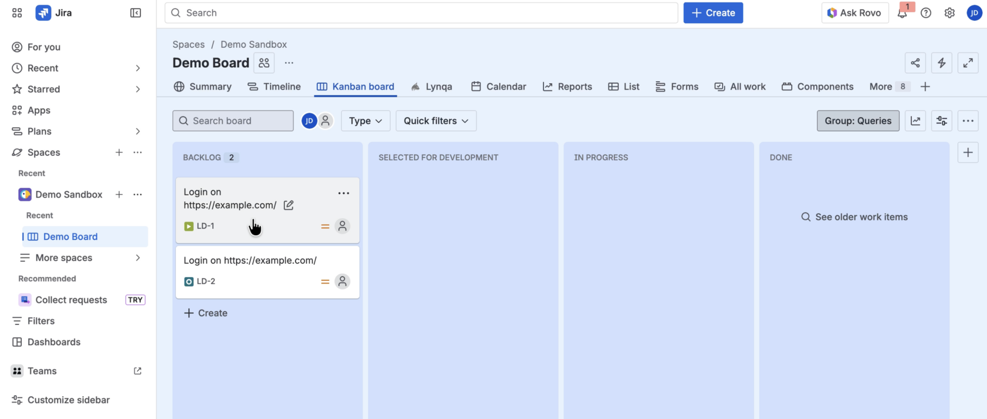
Task: Open board insights chart icon
Action: coord(915,121)
